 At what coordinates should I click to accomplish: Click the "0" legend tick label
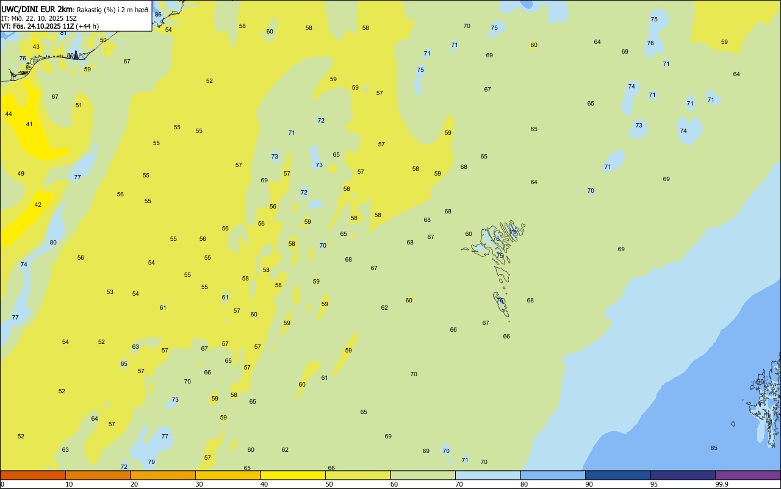(2, 484)
